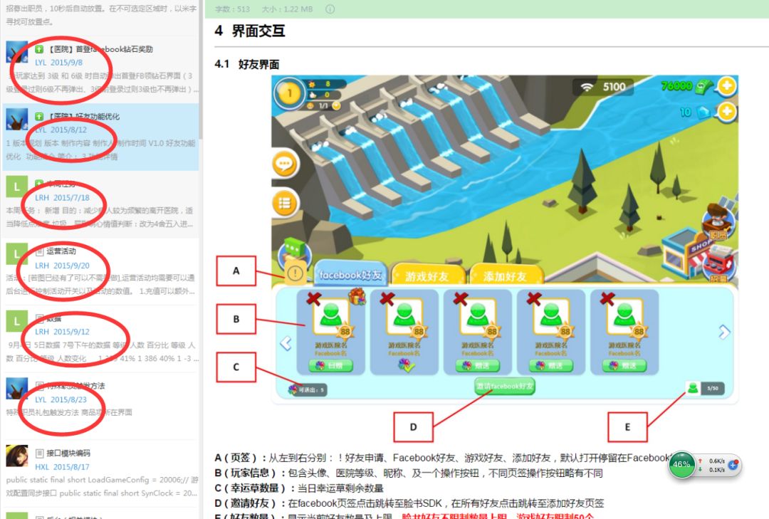Click the 5/50 friend count indicator
The image size is (769, 519).
click(x=704, y=389)
